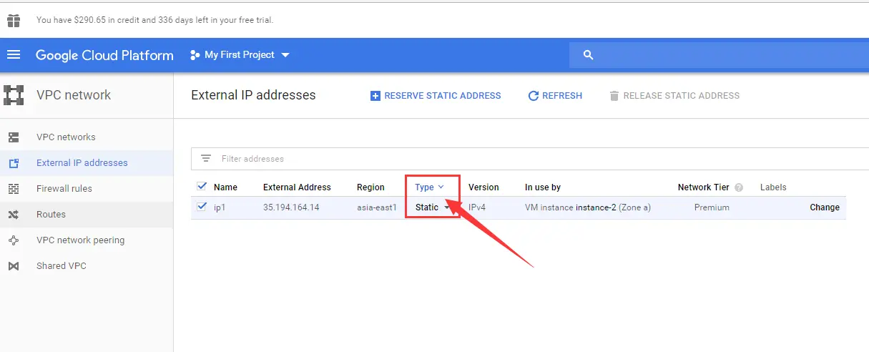Click the IPv4 version cell
Screen dimensions: 869x352
pos(478,207)
